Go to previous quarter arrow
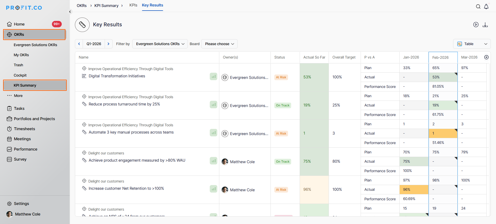This screenshot has width=496, height=224. (79, 44)
